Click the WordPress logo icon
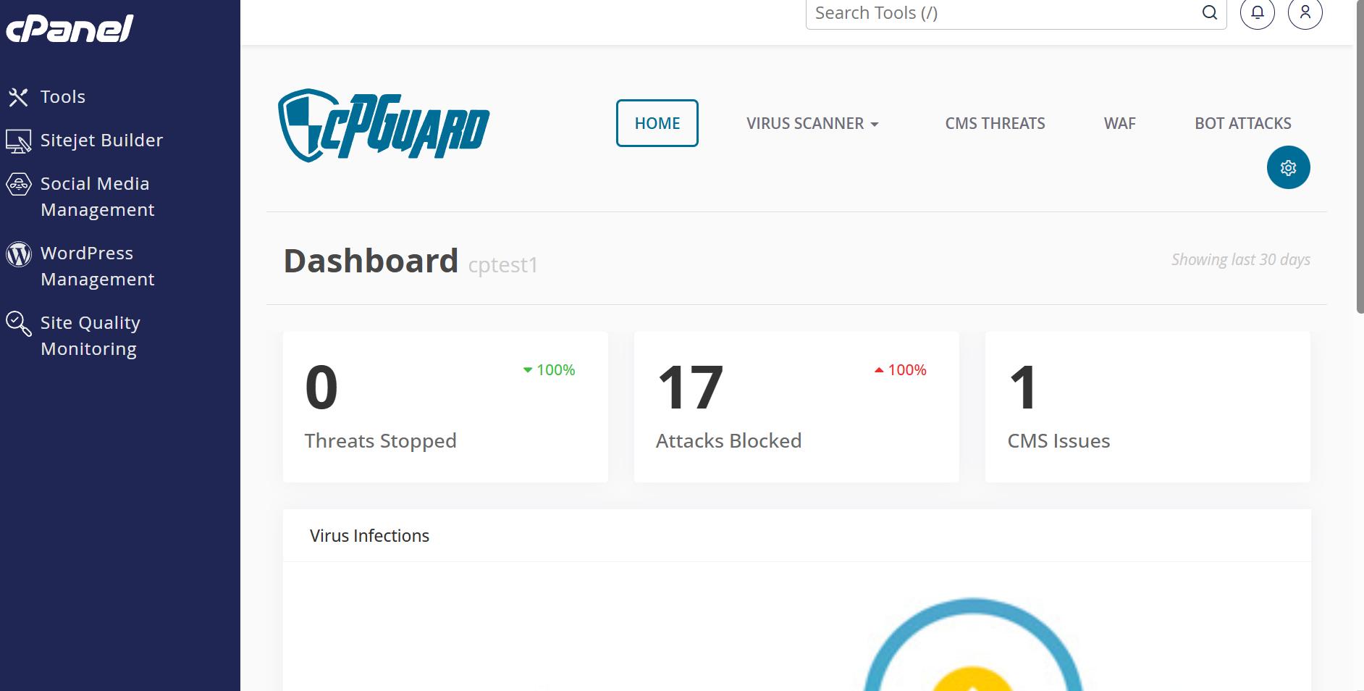The height and width of the screenshot is (691, 1364). point(19,254)
